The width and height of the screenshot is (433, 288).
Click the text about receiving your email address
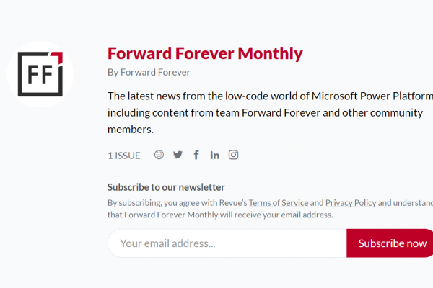pyautogui.click(x=220, y=215)
